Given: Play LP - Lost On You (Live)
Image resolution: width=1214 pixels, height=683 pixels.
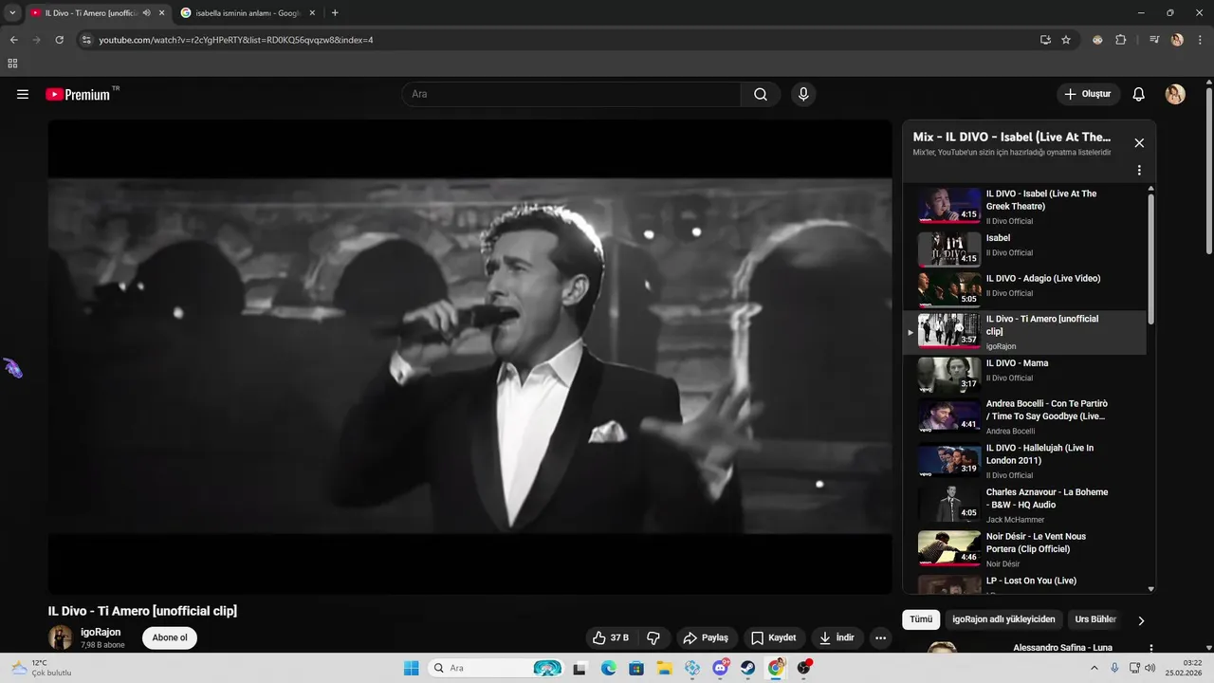Looking at the screenshot, I should (1024, 583).
